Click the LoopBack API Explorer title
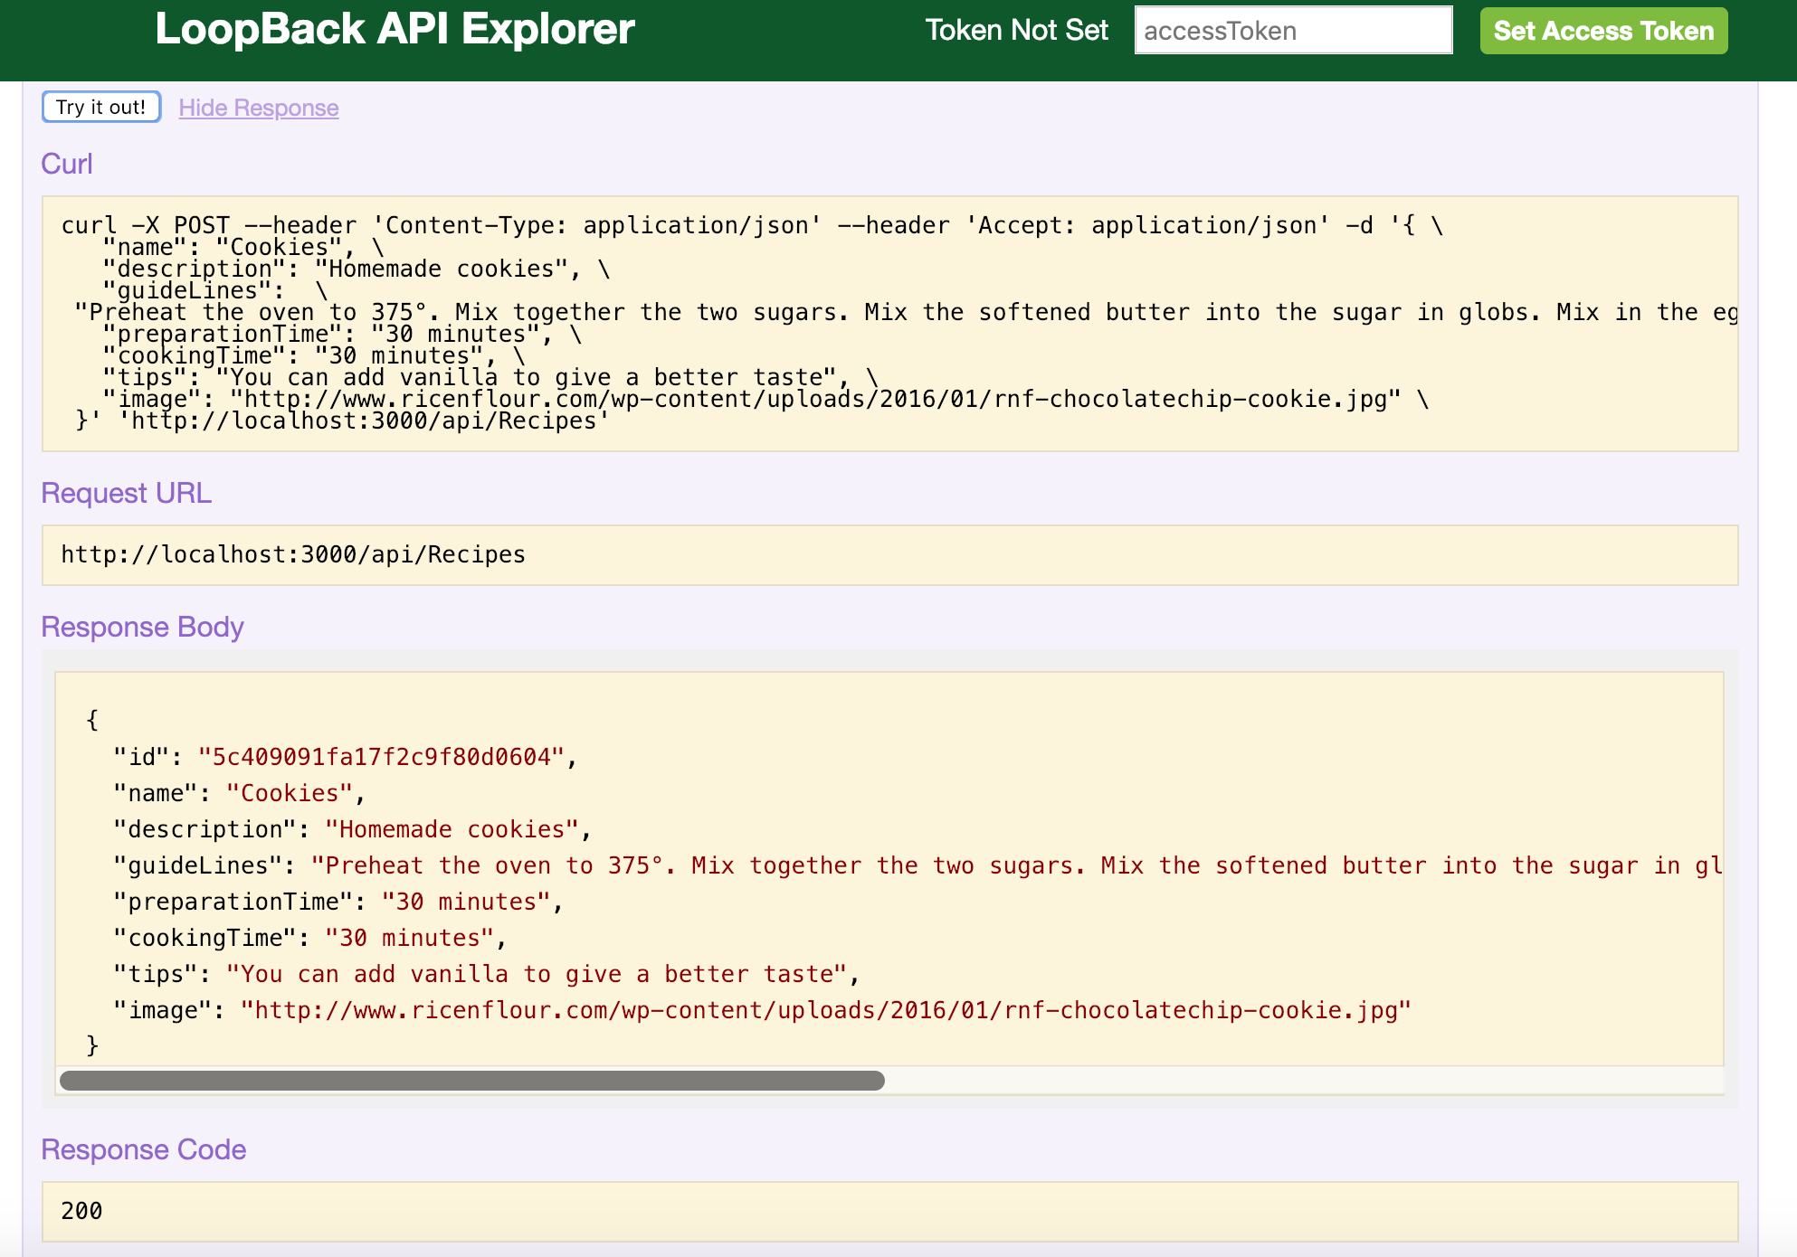This screenshot has height=1257, width=1797. point(395,29)
